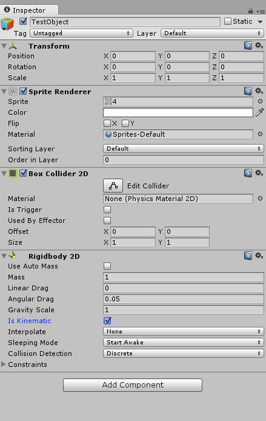The width and height of the screenshot is (266, 421).
Task: Open the Sorting Layer dropdown
Action: point(184,148)
